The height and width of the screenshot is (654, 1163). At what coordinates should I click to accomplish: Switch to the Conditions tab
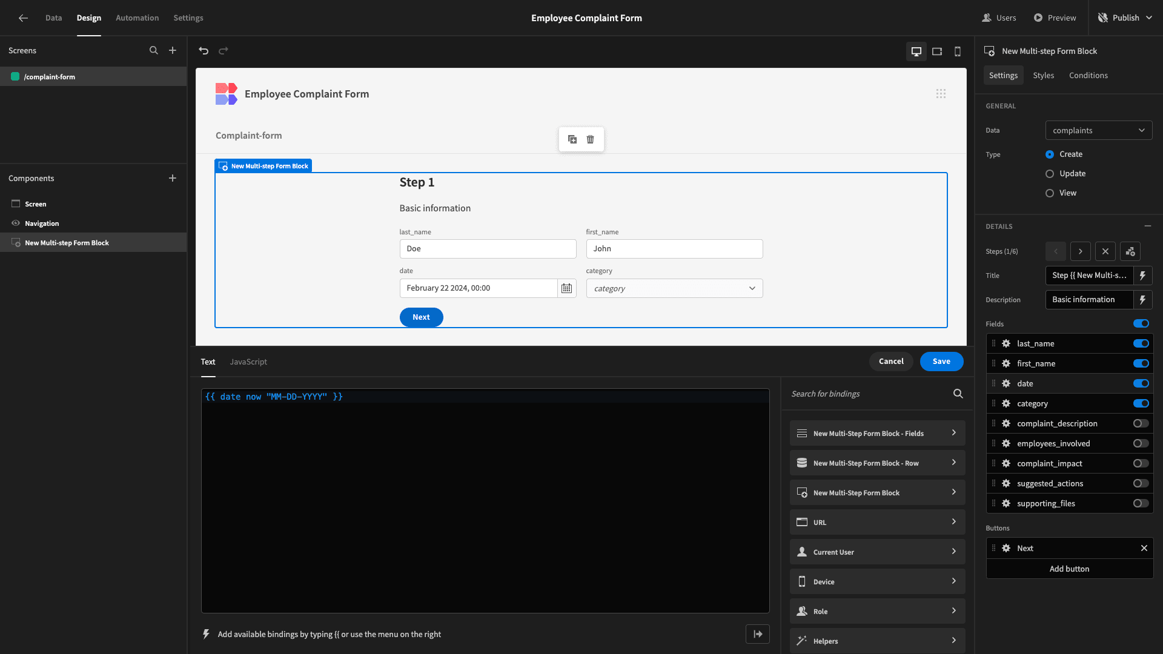(1088, 76)
